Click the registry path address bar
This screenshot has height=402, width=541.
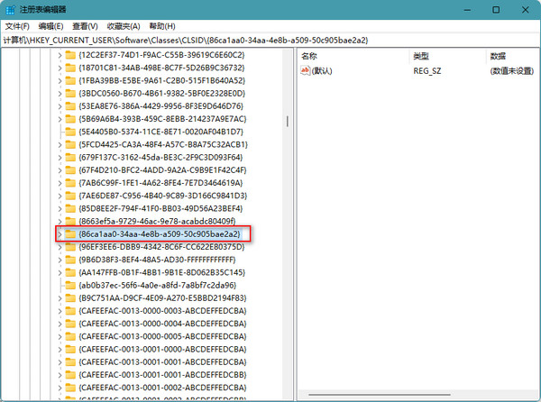coord(270,41)
